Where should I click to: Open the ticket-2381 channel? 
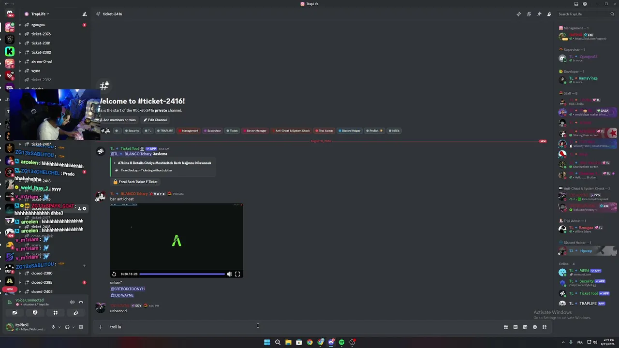41,43
